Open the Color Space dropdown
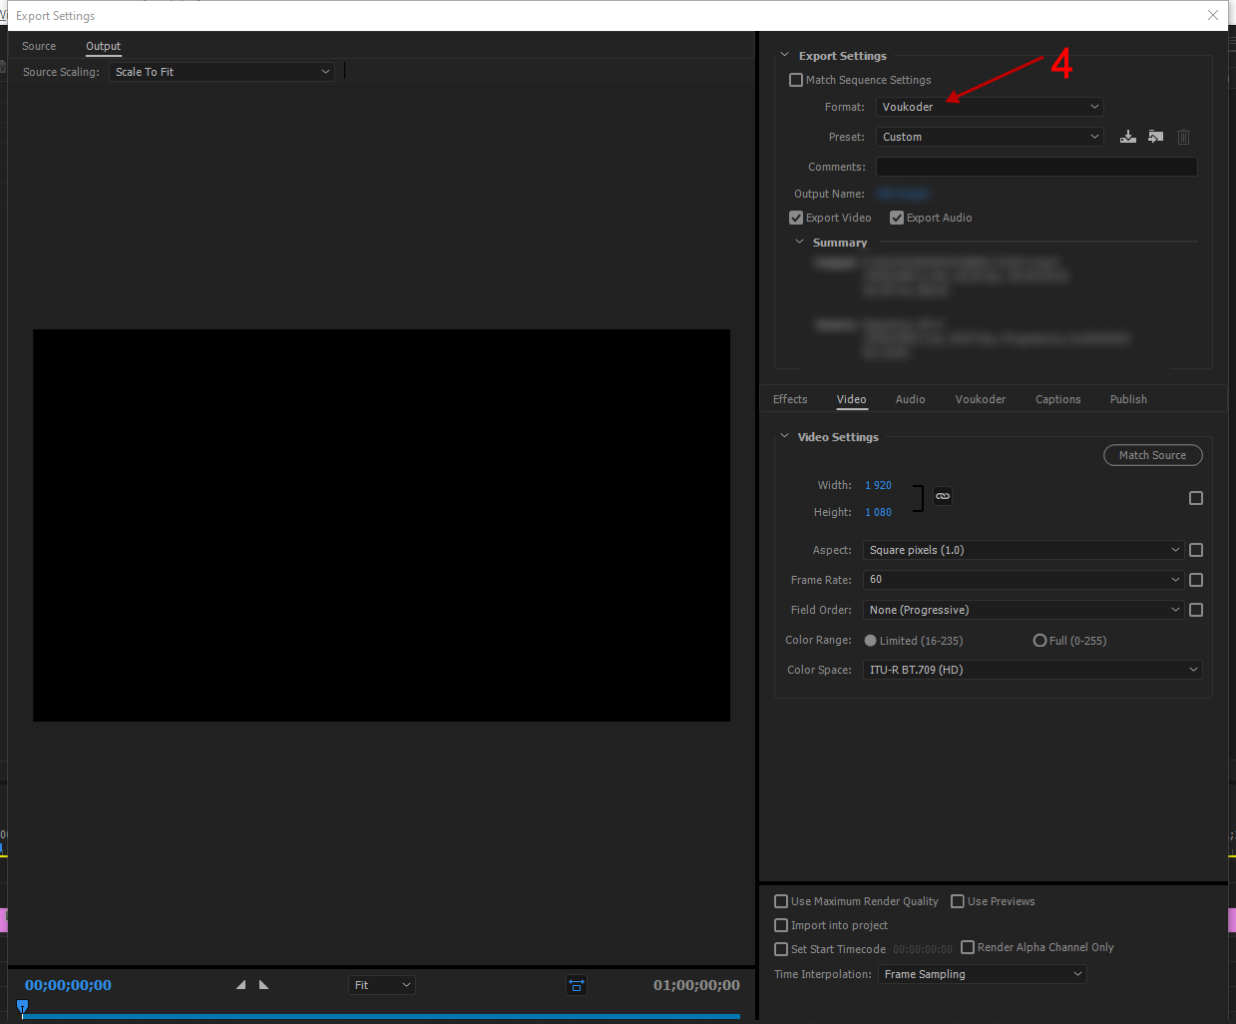Screen dimensions: 1236x1024 (x=1032, y=670)
